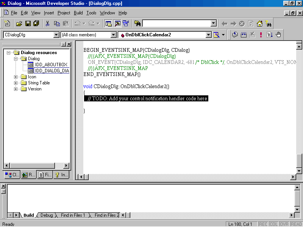The height and width of the screenshot is (227, 303).
Task: Switch to the InfoView workspace tab
Action: pyautogui.click(x=61, y=175)
